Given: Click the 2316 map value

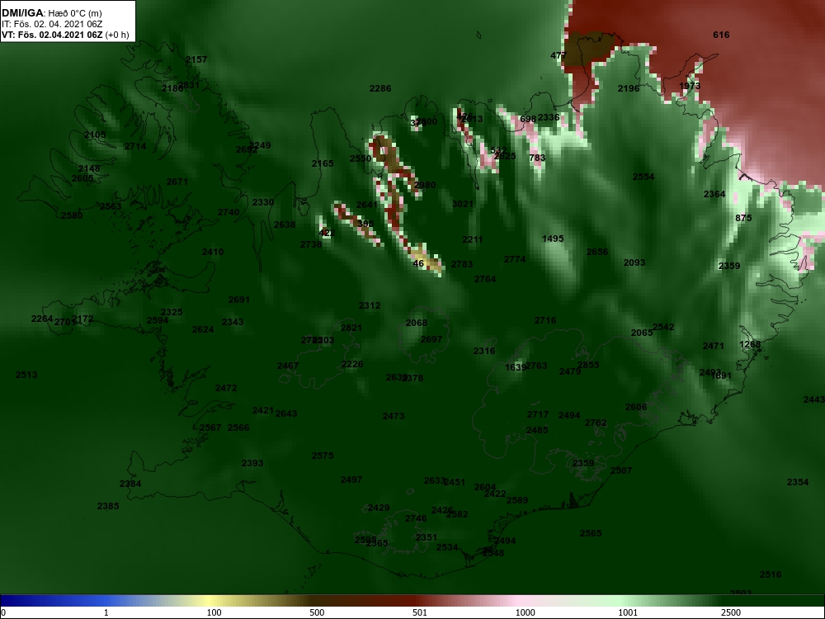Looking at the screenshot, I should click(x=484, y=351).
